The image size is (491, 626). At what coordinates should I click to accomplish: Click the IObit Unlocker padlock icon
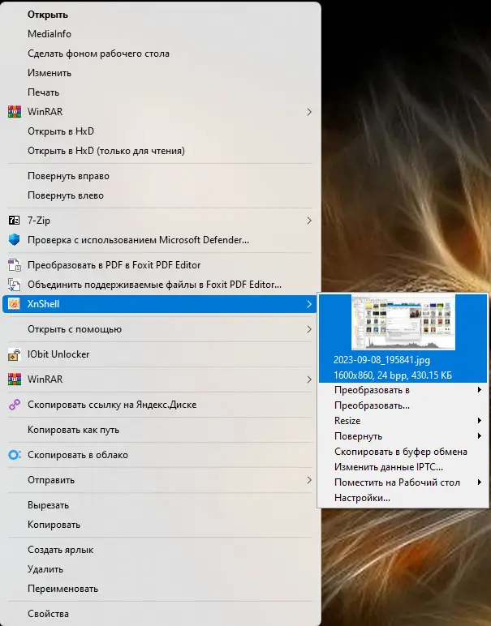[15, 354]
